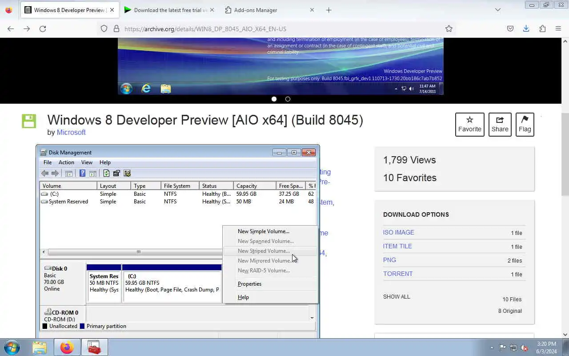The image size is (569, 356).
Task: Click Disk Management toolbar Back arrow
Action: tap(45, 173)
